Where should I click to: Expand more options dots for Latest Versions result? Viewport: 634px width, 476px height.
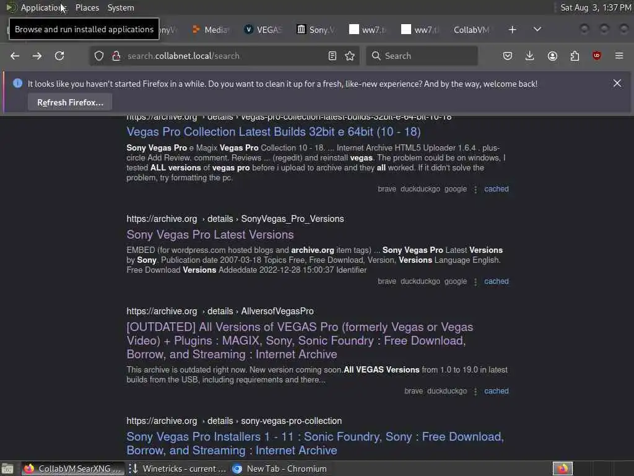[475, 282]
